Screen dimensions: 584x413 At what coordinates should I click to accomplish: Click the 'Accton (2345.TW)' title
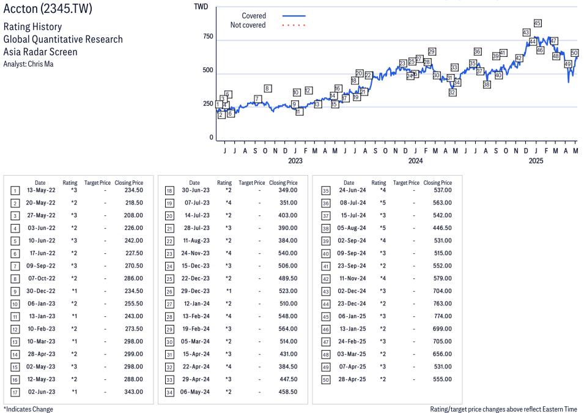click(x=48, y=8)
